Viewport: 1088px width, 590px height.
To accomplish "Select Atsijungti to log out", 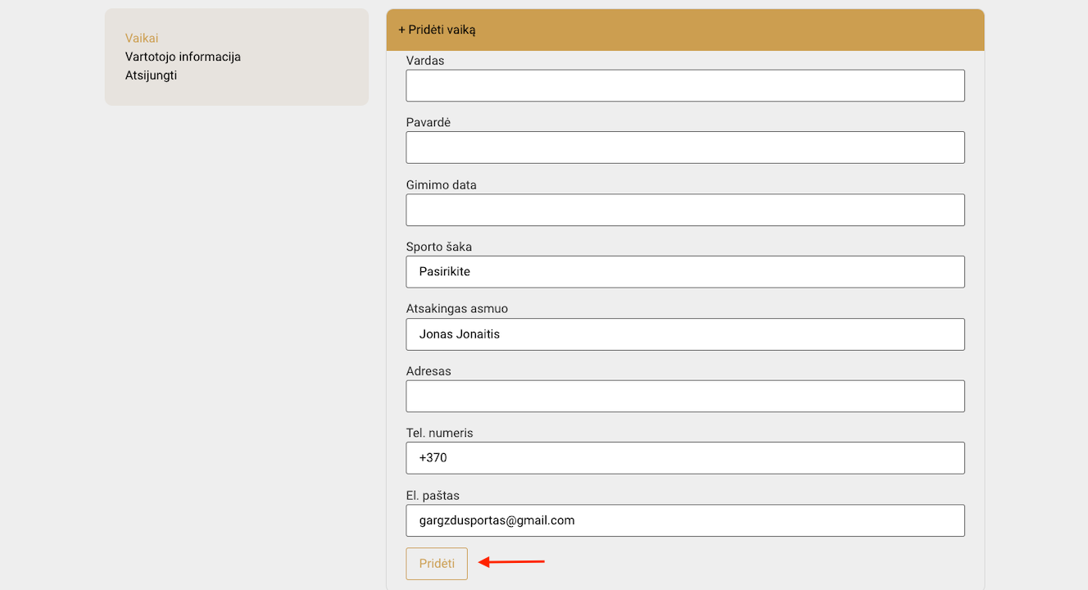I will pos(151,75).
